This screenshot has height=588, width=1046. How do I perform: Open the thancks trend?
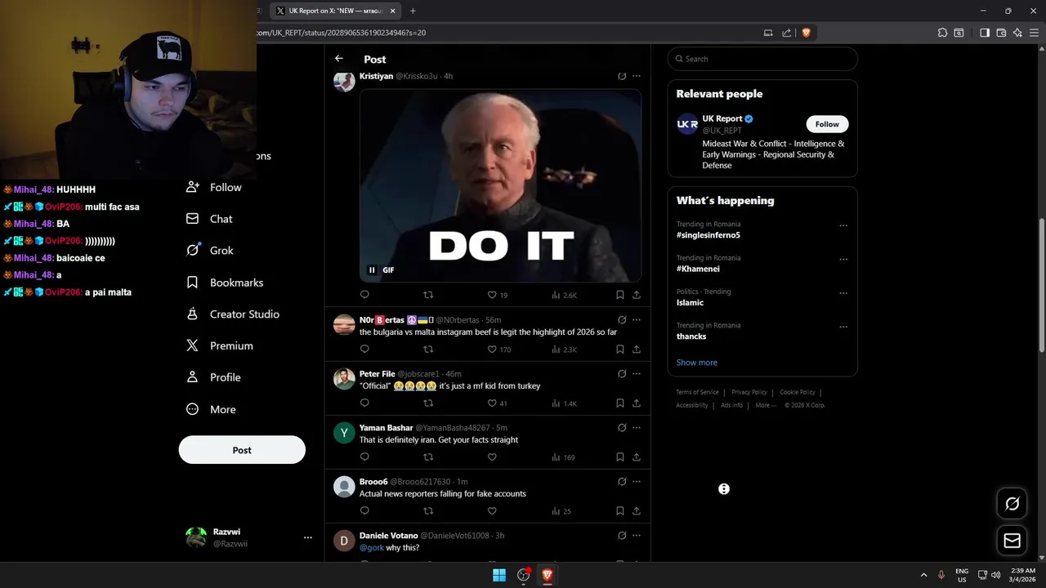point(691,336)
